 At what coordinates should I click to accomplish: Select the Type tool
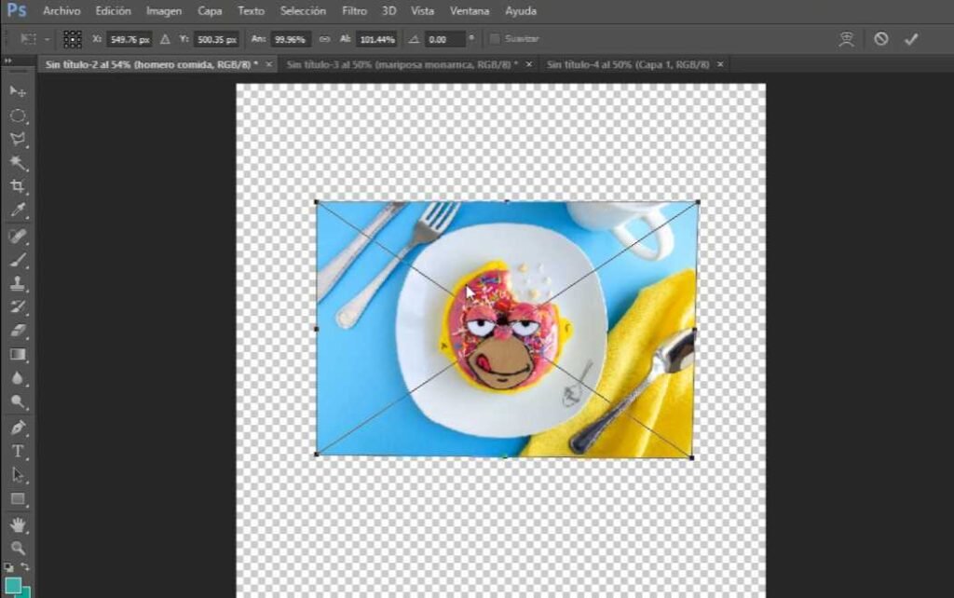pos(18,451)
